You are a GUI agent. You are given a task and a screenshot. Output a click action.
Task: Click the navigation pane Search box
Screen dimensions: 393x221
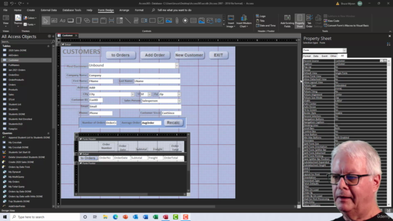click(x=26, y=42)
